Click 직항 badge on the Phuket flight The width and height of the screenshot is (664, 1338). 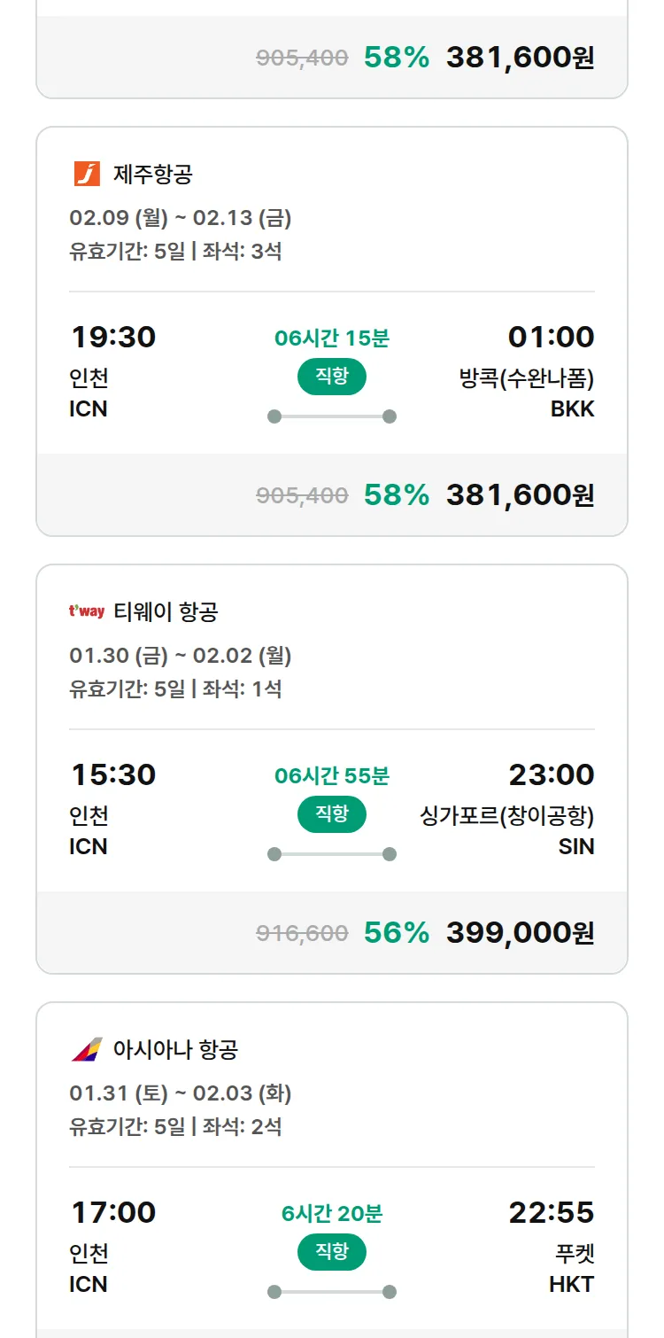[x=331, y=1252]
